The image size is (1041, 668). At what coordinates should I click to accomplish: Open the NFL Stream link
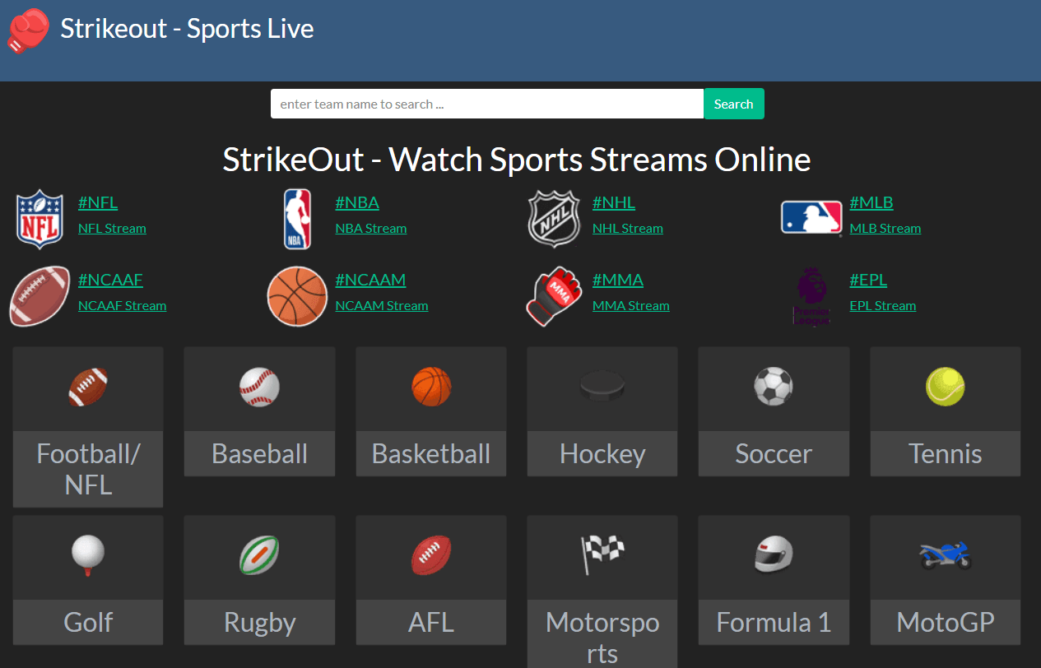coord(112,229)
